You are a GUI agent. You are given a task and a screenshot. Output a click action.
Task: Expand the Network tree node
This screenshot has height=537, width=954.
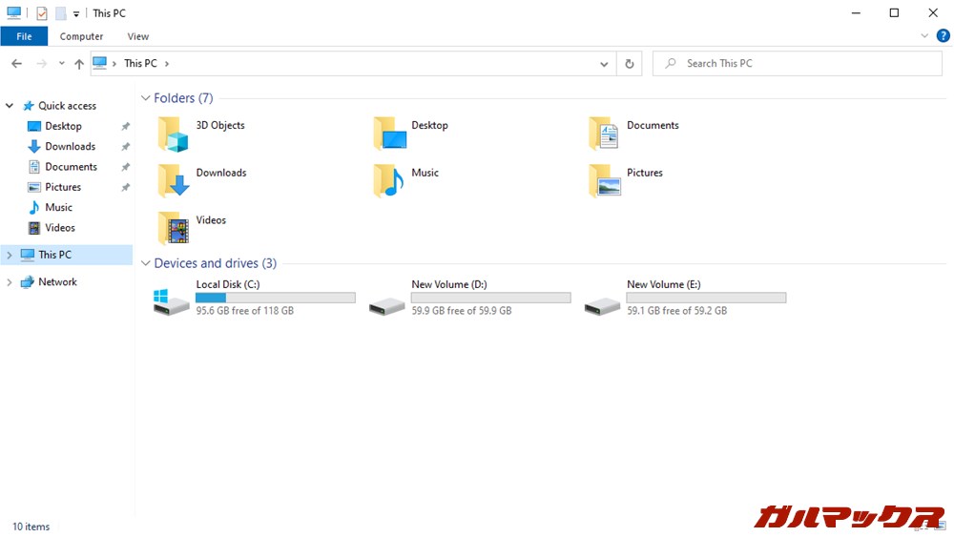[10, 282]
